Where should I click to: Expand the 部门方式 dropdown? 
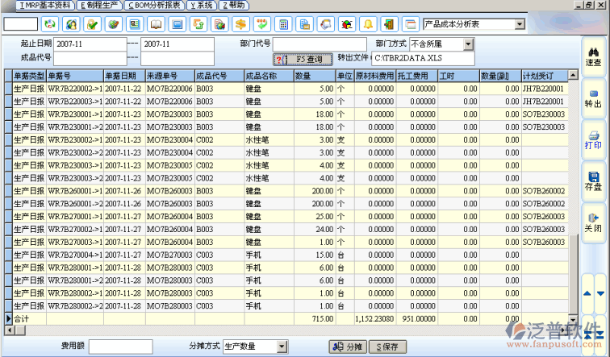coord(469,43)
